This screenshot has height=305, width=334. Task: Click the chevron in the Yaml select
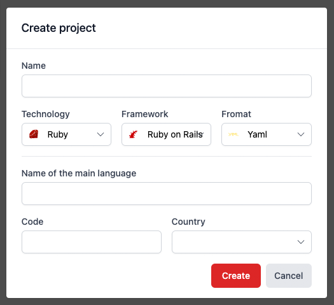coord(301,134)
